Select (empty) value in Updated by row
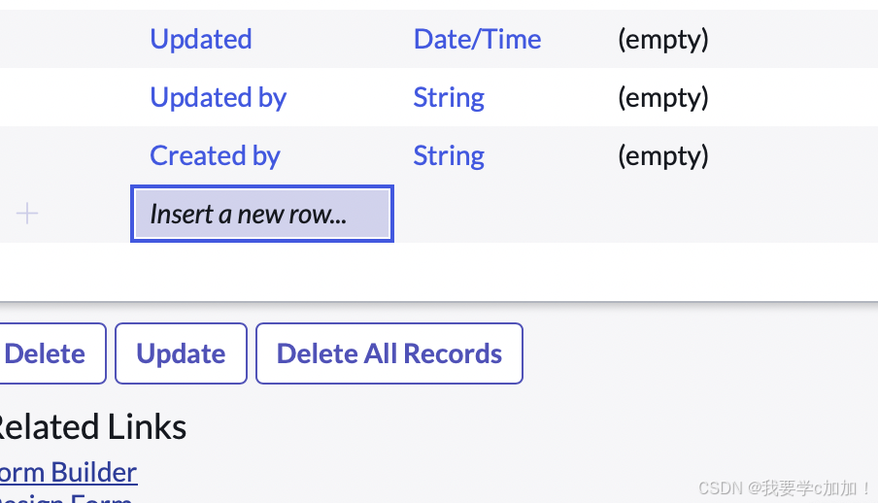 tap(662, 97)
